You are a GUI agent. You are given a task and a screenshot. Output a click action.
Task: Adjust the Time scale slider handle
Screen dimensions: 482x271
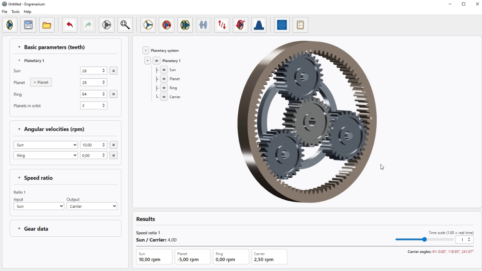[x=424, y=239]
